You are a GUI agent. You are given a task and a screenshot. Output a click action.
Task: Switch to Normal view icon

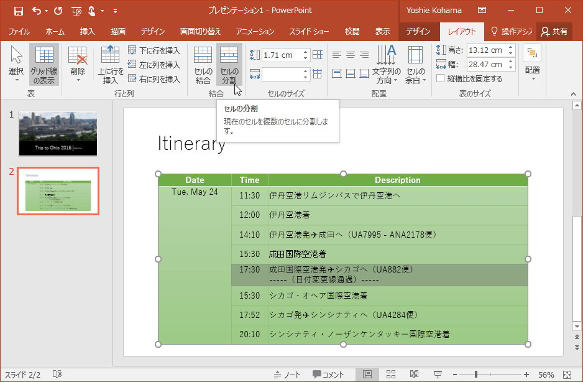[367, 375]
